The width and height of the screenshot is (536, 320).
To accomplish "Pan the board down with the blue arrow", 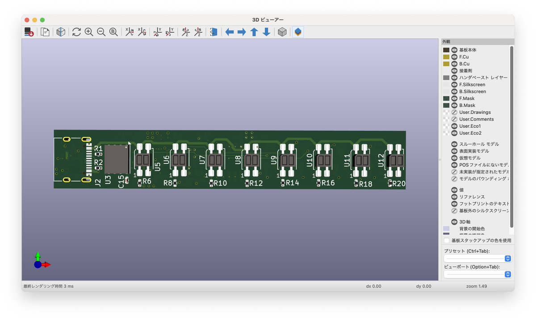I will [266, 32].
